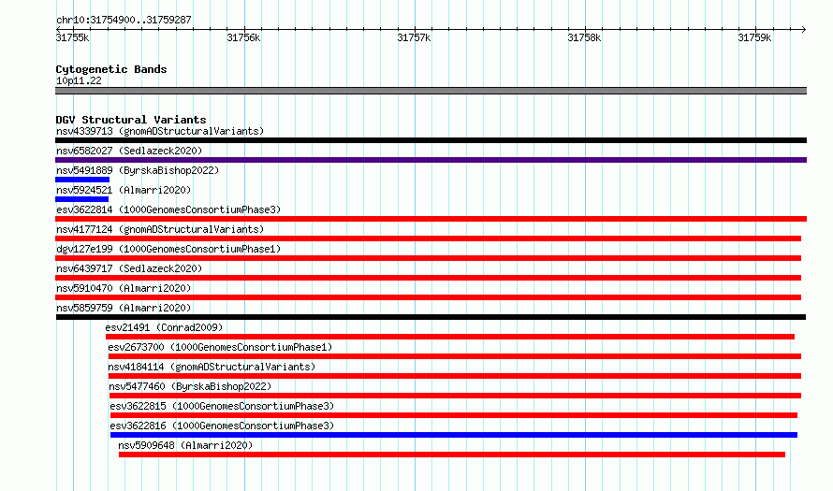This screenshot has width=833, height=491.
Task: Select the red nsv5909648 variant bar
Action: tap(452, 455)
